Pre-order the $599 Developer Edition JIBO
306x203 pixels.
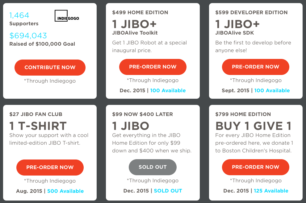point(256,67)
